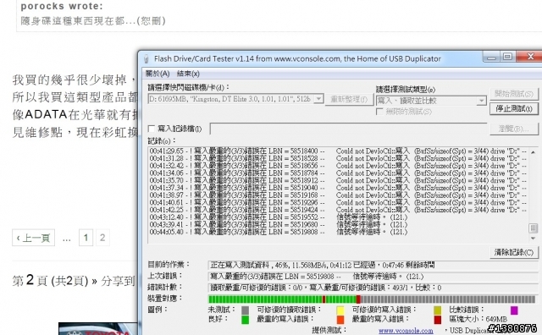Enable the 寫入記錄檔 checkbox
The height and width of the screenshot is (335, 542).
pyautogui.click(x=151, y=129)
